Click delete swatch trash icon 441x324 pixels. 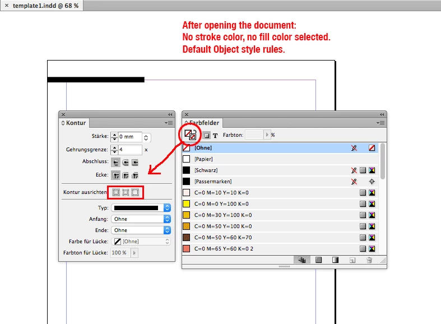tap(369, 260)
